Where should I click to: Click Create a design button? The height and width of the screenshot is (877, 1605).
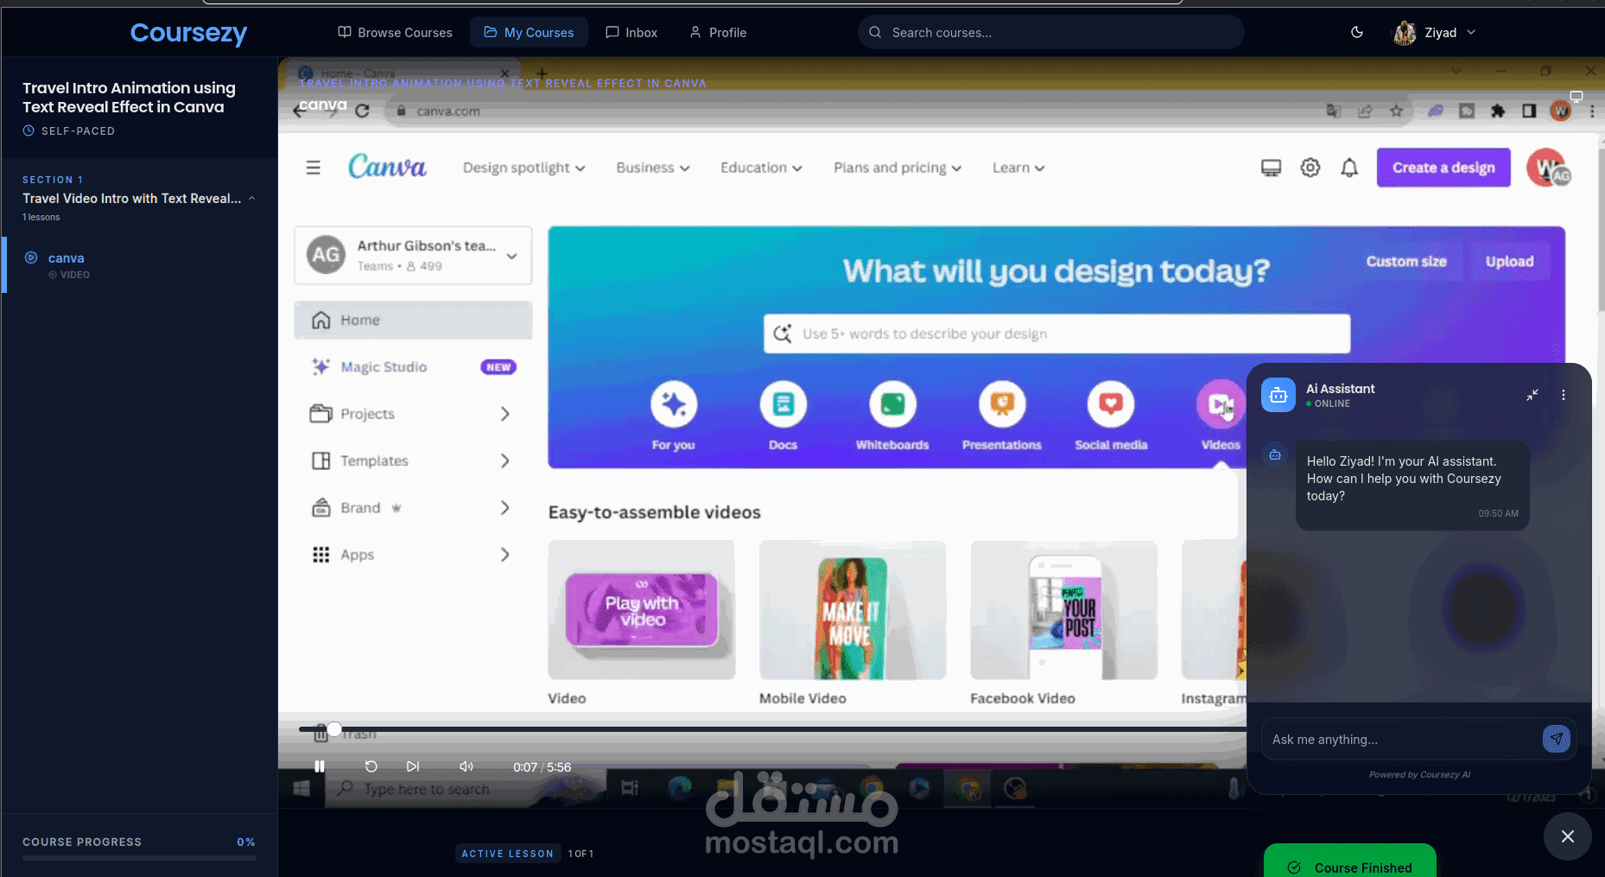point(1443,168)
